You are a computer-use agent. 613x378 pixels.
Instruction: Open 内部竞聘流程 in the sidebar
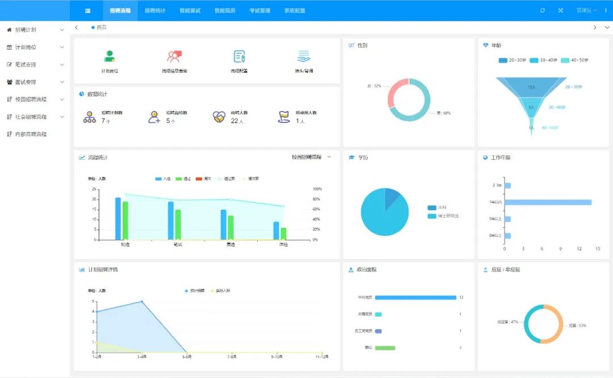coord(30,134)
